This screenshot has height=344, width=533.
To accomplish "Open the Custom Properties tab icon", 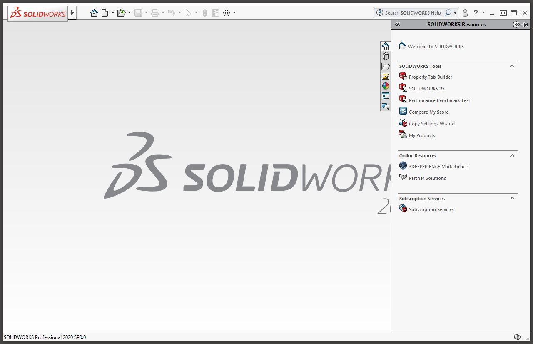I will 386,96.
